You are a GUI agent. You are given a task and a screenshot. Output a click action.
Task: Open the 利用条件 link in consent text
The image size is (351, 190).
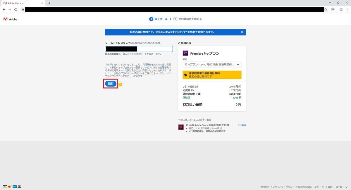click(x=147, y=65)
